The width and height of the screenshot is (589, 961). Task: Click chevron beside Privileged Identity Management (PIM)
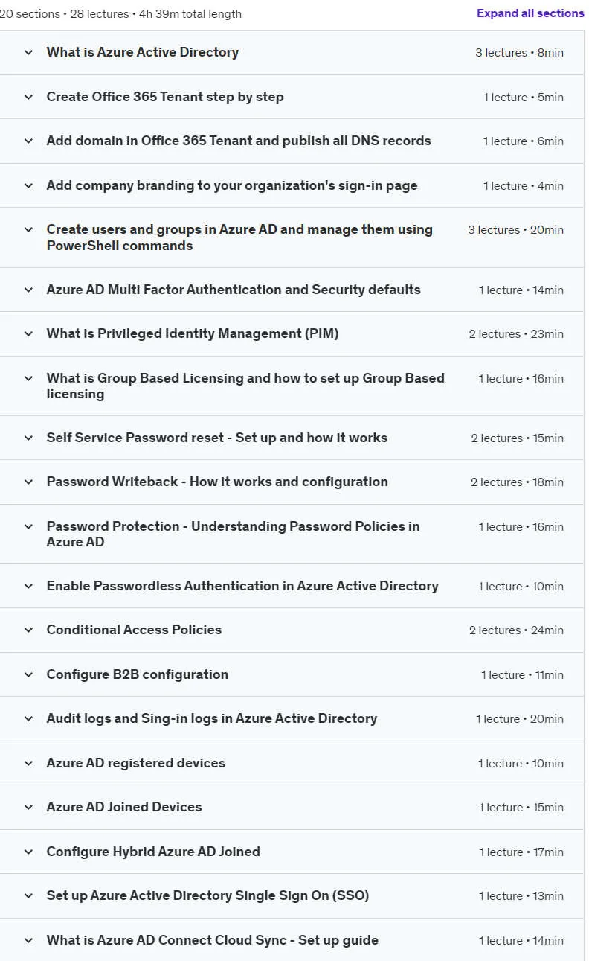[28, 333]
